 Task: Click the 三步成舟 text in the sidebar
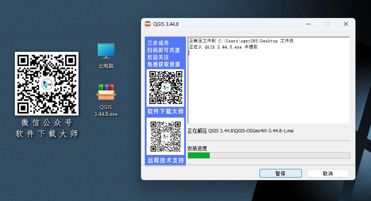coord(158,43)
